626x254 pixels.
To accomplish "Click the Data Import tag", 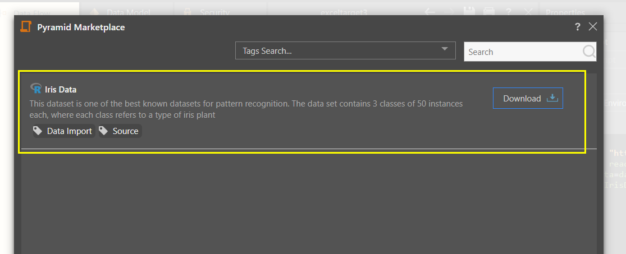I will pyautogui.click(x=63, y=131).
